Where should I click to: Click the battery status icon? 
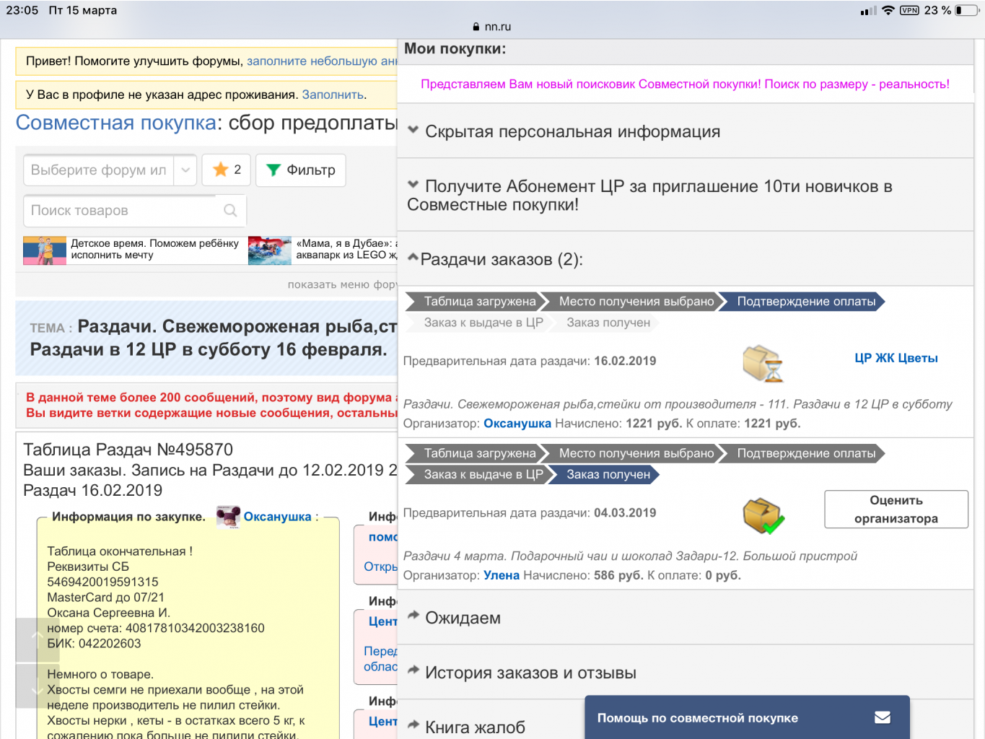click(966, 10)
